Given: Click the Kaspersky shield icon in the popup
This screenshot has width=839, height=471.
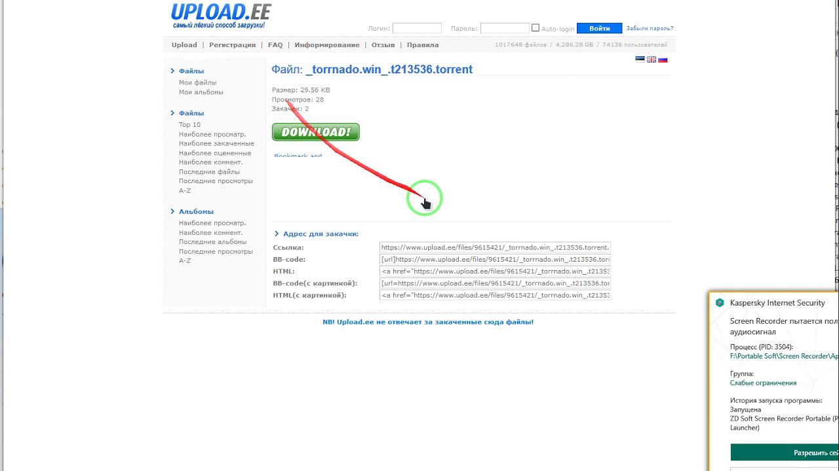Looking at the screenshot, I should coord(720,303).
